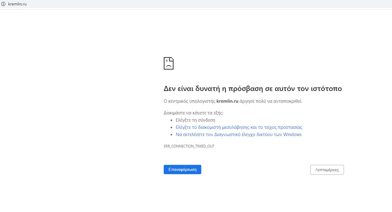
Task: Expand the Λεπτομέρειες details button
Action: click(327, 170)
